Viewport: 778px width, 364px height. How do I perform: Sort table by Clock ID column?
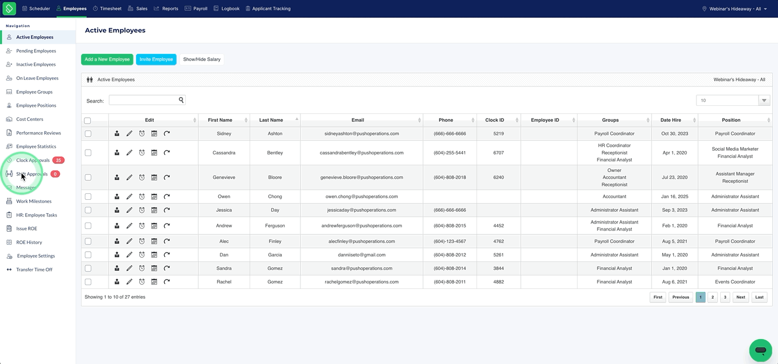point(499,120)
